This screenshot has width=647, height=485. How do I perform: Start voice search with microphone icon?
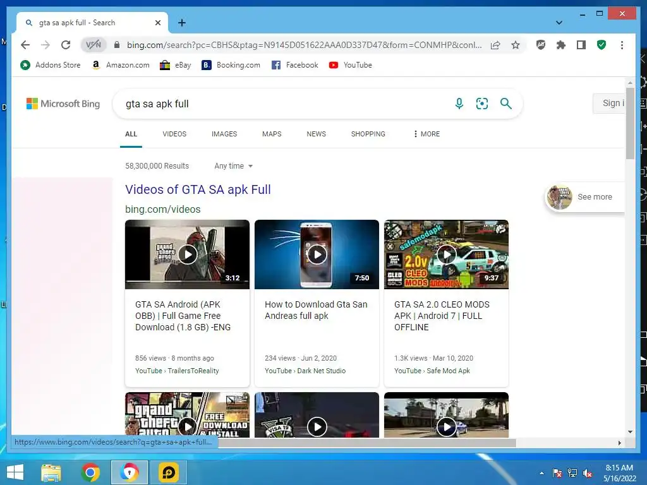pos(459,104)
